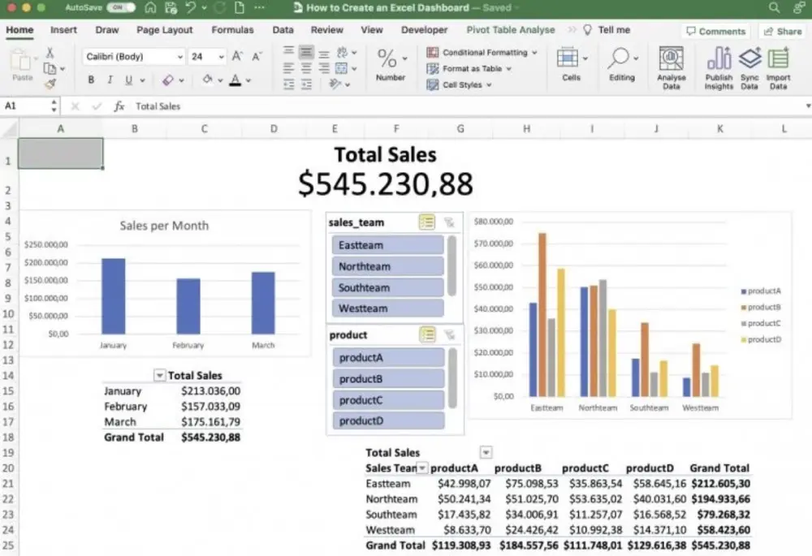This screenshot has width=812, height=556.
Task: Toggle Underline formatting
Action: tap(128, 80)
